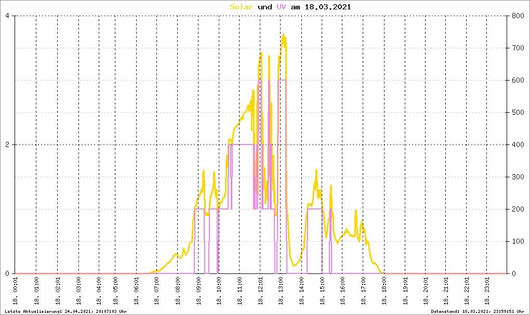530x315 pixels.
Task: Click the highest yellow solar peak after 13:00
Action: coord(284,34)
